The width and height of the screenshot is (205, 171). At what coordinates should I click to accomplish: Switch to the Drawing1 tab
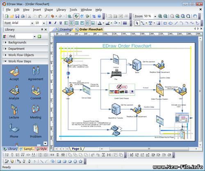(64, 29)
